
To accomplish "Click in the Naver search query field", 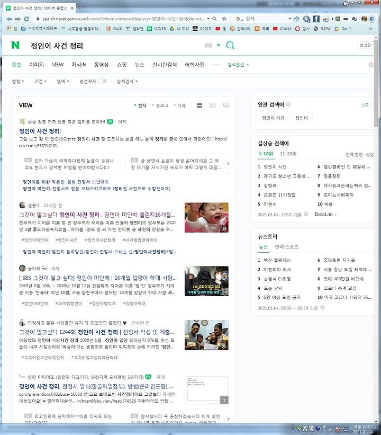I will (114, 46).
